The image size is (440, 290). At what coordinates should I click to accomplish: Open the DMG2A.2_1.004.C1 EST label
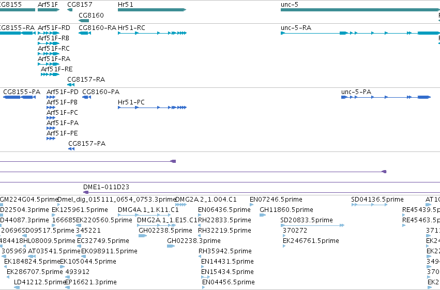[206, 200]
